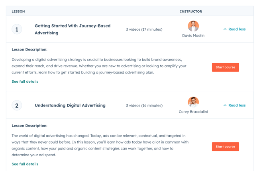The image size is (259, 171).
Task: Open See full details for lesson 2
Action: (25, 164)
